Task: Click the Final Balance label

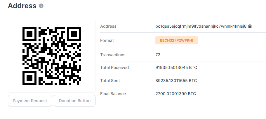Action: (113, 94)
